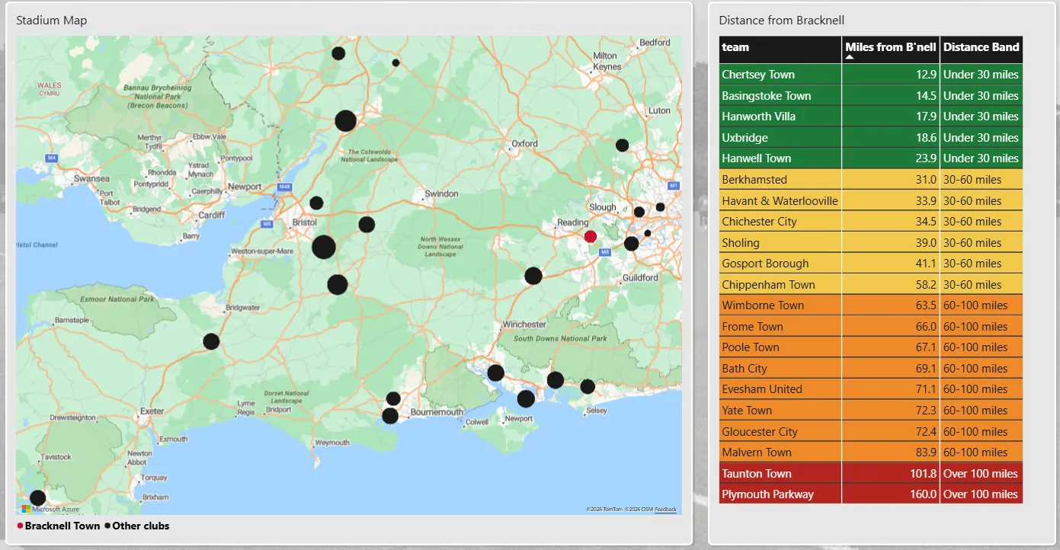Viewport: 1060px width, 550px height.
Task: Click the Gloucester City team cell
Action: coord(780,432)
